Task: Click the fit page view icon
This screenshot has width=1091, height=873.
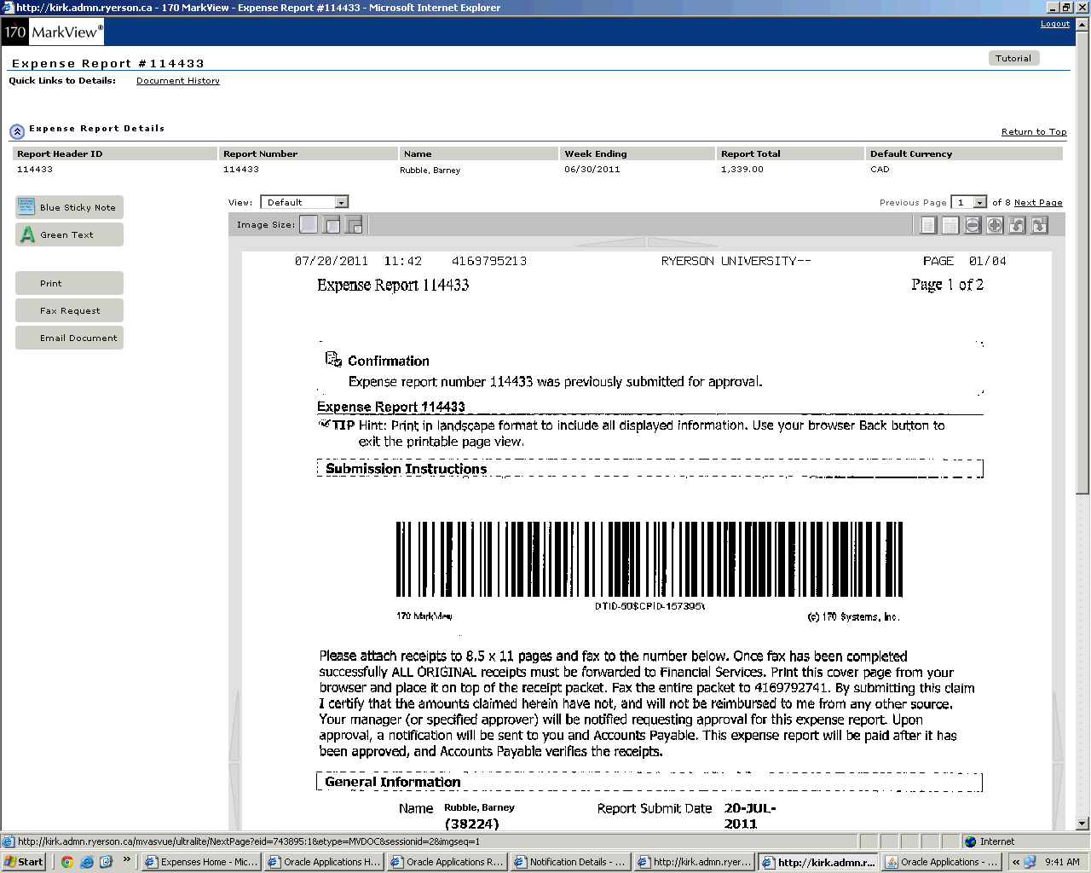Action: click(x=928, y=225)
